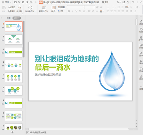Expand the 文件 menu dropdown arrow
143x135 pixels.
pos(10,2)
